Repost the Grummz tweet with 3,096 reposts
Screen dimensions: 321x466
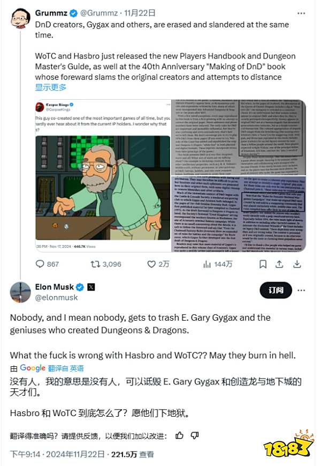(106, 264)
